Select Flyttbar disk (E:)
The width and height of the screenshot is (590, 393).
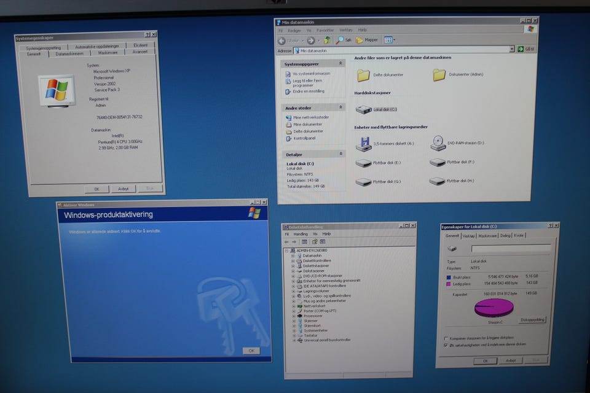tap(378, 163)
